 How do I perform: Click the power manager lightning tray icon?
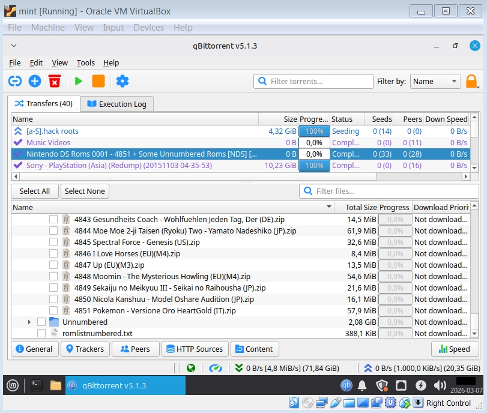coord(421,385)
